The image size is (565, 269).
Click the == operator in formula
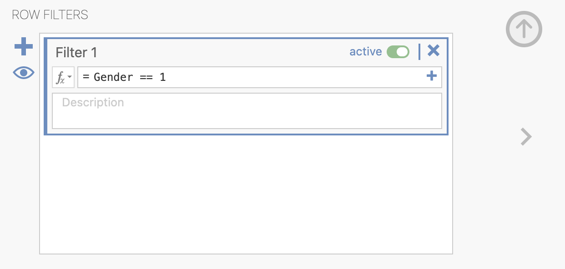tap(146, 77)
